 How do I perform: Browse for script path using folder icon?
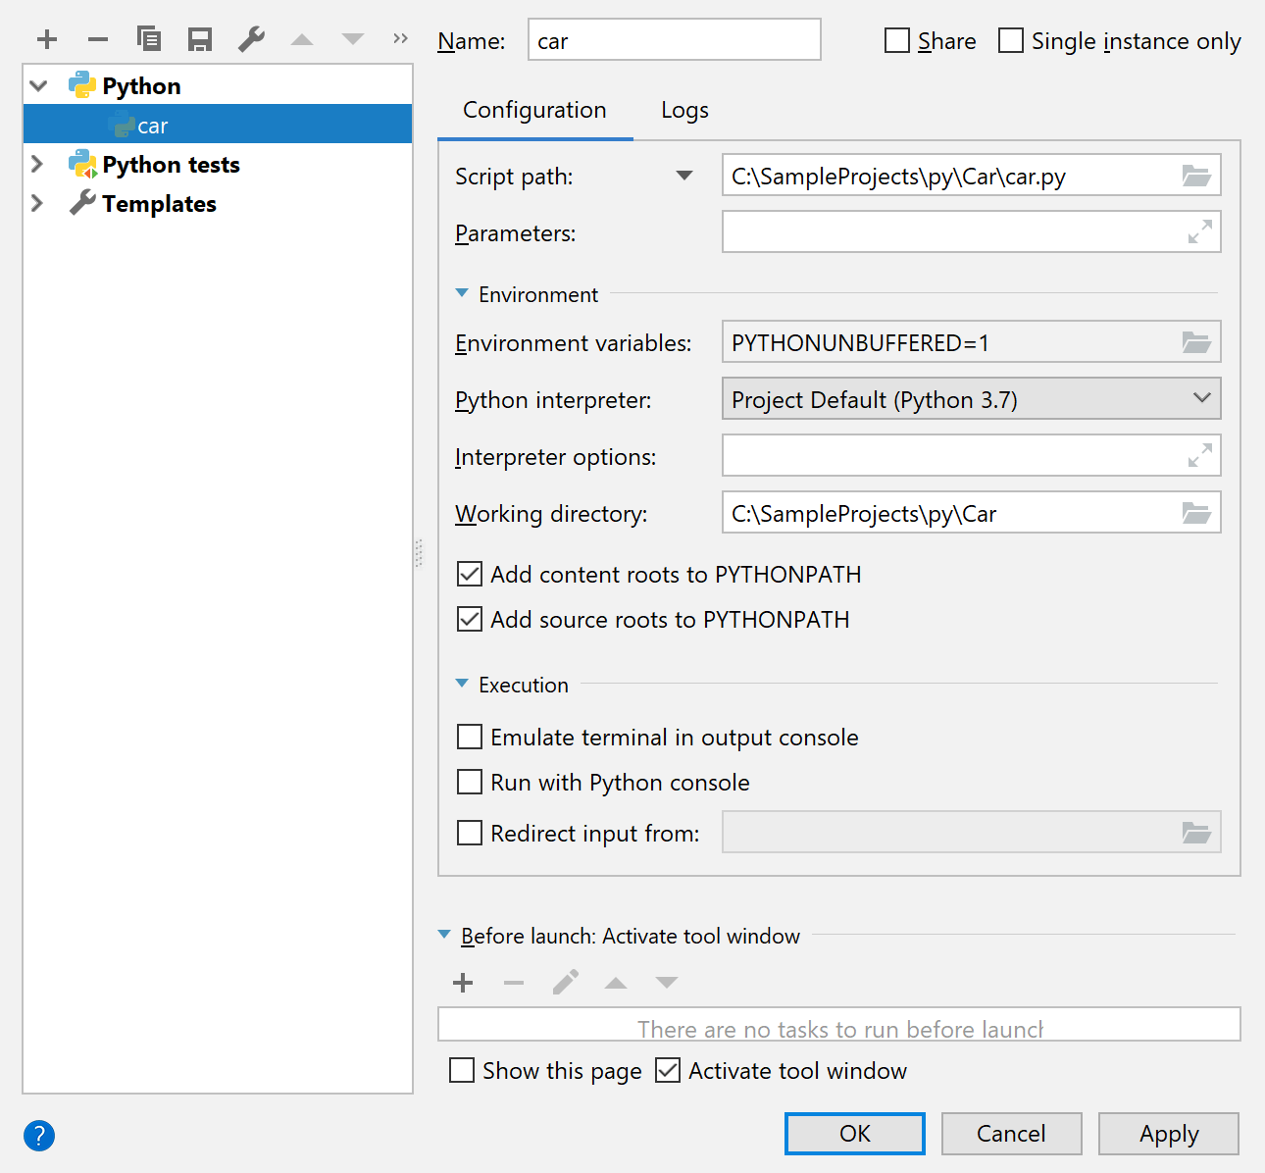(x=1196, y=177)
